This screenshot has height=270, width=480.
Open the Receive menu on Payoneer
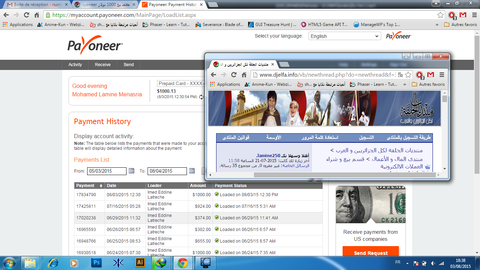(103, 65)
